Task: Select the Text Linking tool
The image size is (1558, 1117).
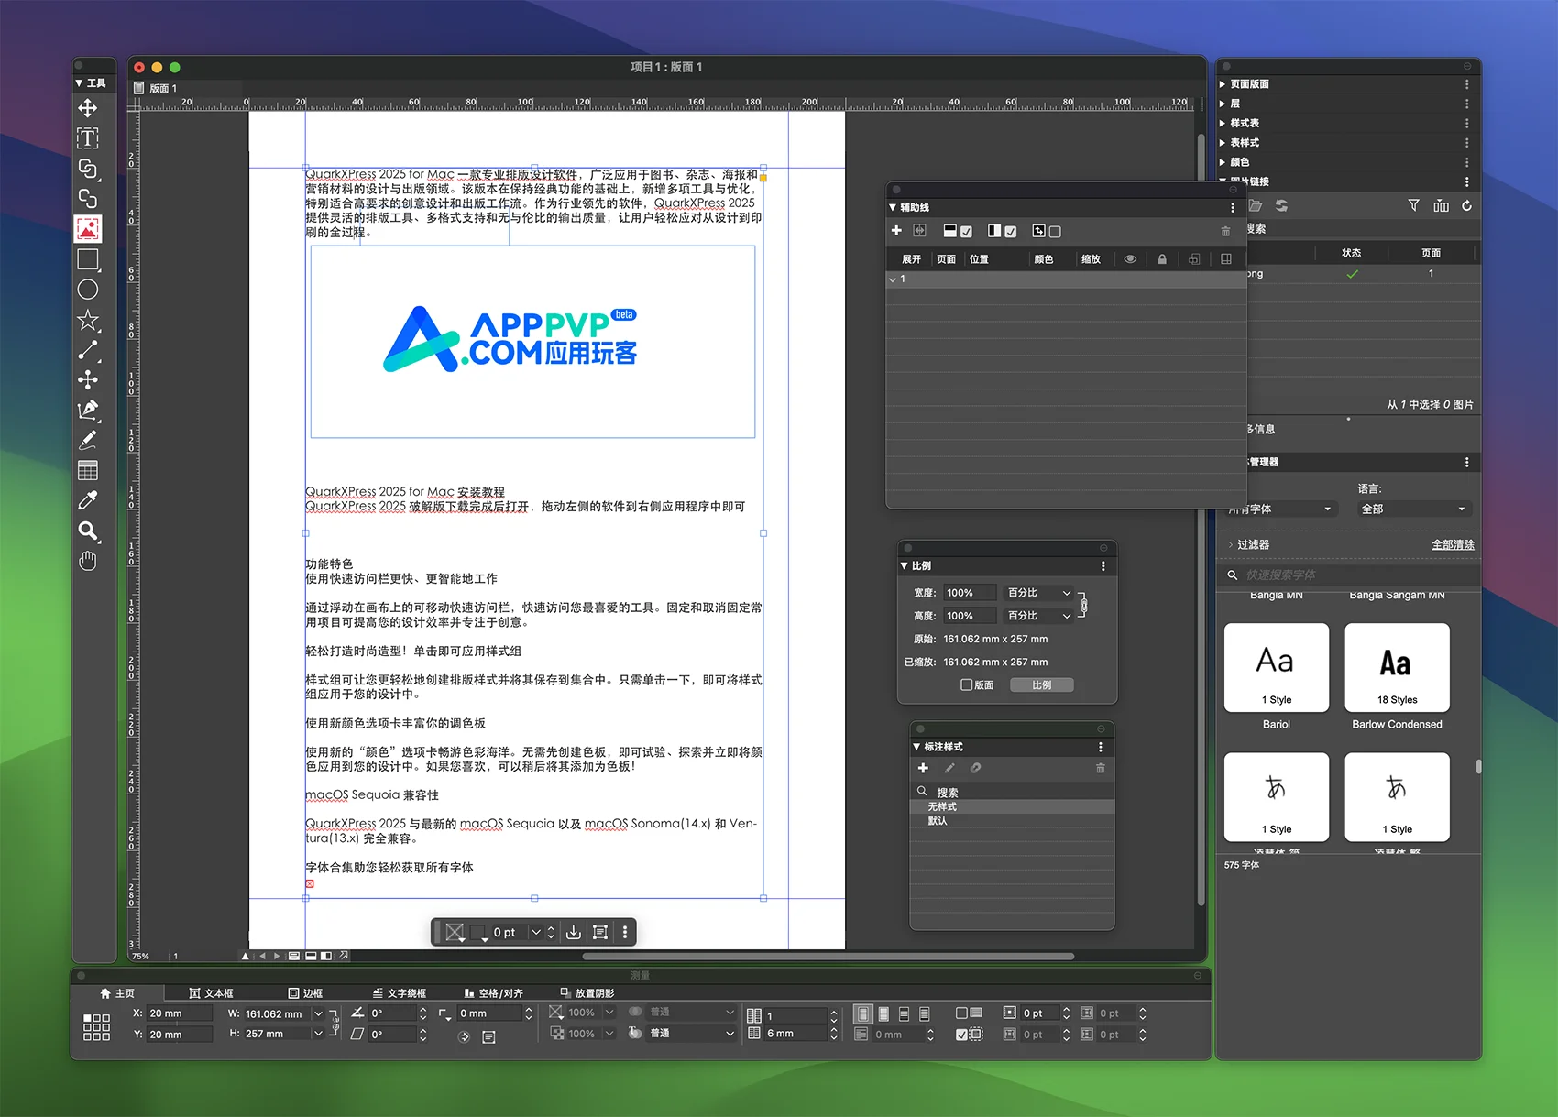Action: pyautogui.click(x=88, y=169)
